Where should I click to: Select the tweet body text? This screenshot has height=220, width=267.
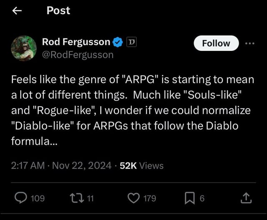133,110
